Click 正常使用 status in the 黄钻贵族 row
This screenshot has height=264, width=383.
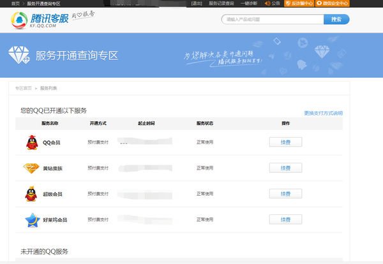205,168
